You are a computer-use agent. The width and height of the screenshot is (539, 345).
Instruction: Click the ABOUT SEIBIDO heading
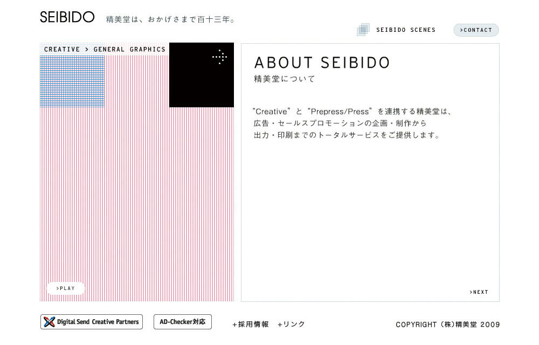click(x=322, y=63)
